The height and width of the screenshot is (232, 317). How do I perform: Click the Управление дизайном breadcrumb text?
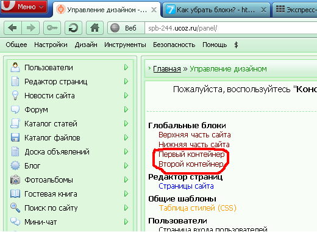(228, 69)
